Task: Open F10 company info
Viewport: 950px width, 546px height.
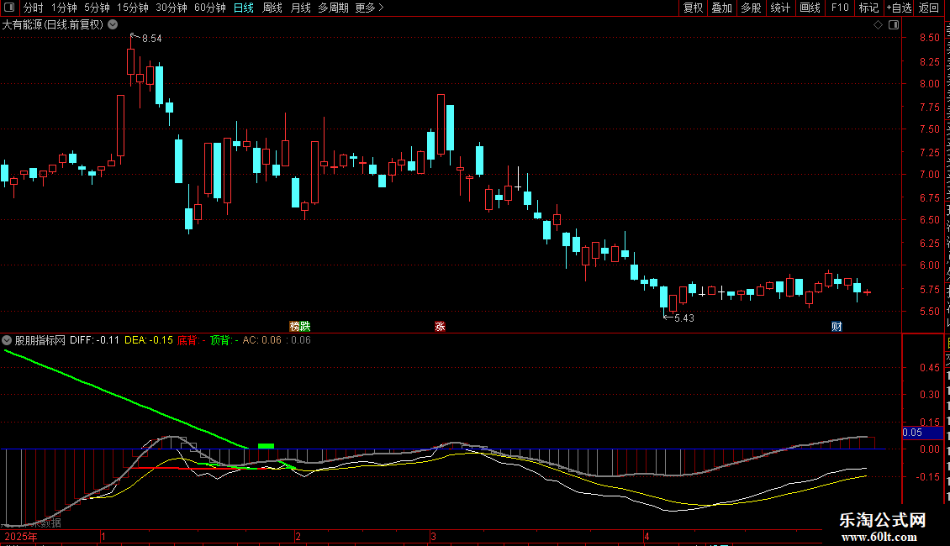Action: tap(840, 8)
